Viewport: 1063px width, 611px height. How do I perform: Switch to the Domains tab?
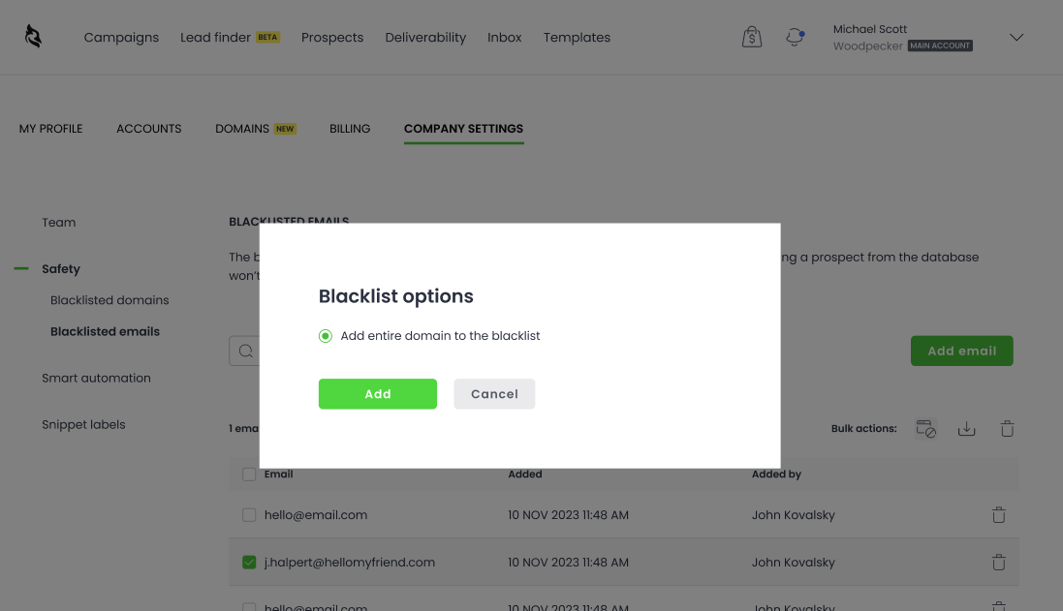(x=242, y=129)
